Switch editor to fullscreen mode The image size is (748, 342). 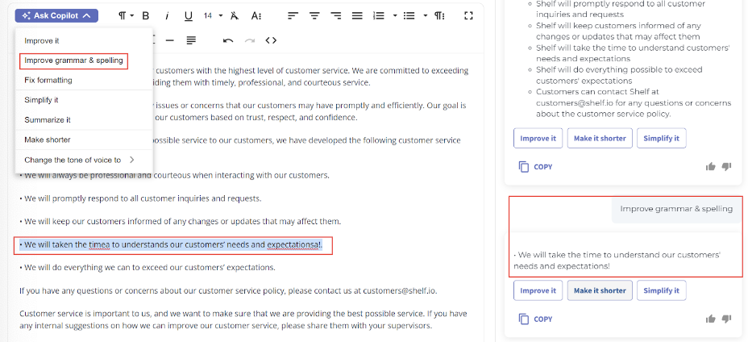pos(468,16)
